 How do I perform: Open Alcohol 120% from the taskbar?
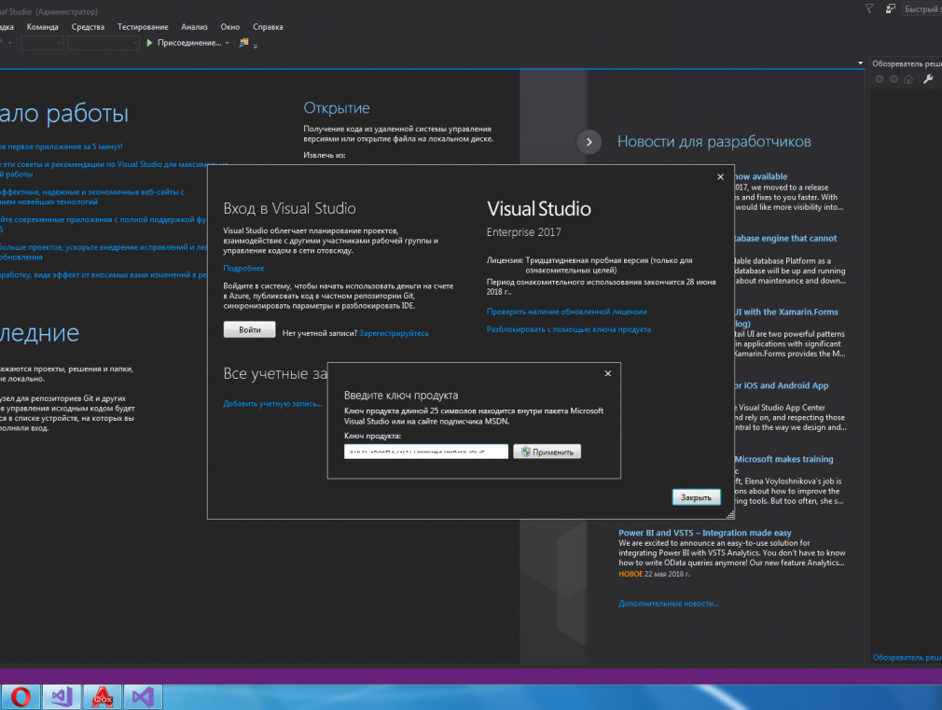[x=103, y=697]
